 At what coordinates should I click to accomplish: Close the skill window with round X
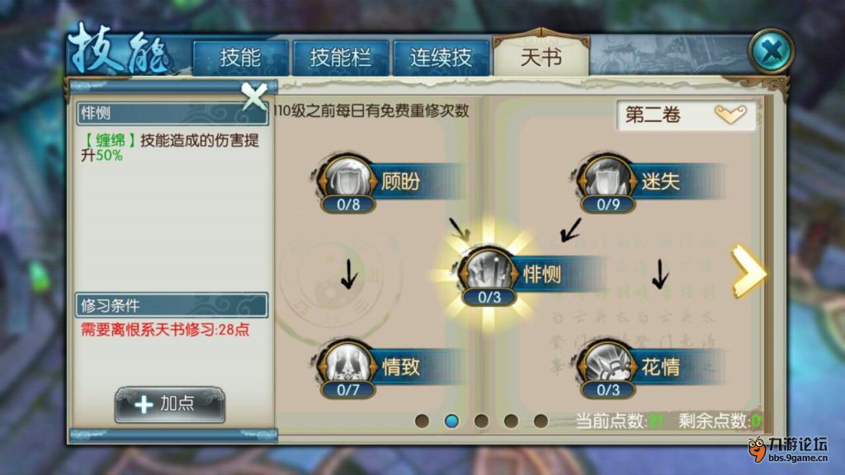coord(772,52)
